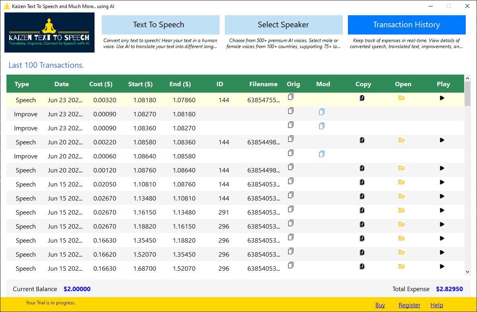Image resolution: width=477 pixels, height=312 pixels.
Task: Open folder for row starting 1.18820
Action: tap(401, 224)
